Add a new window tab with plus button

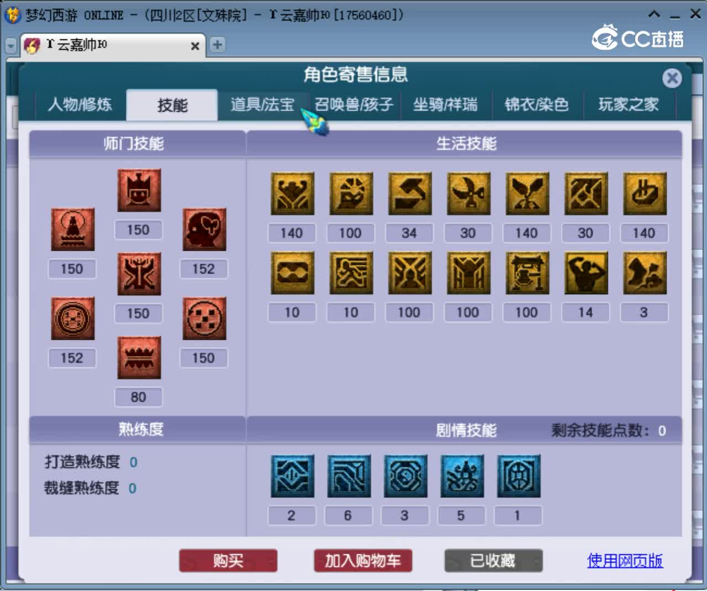[x=218, y=45]
